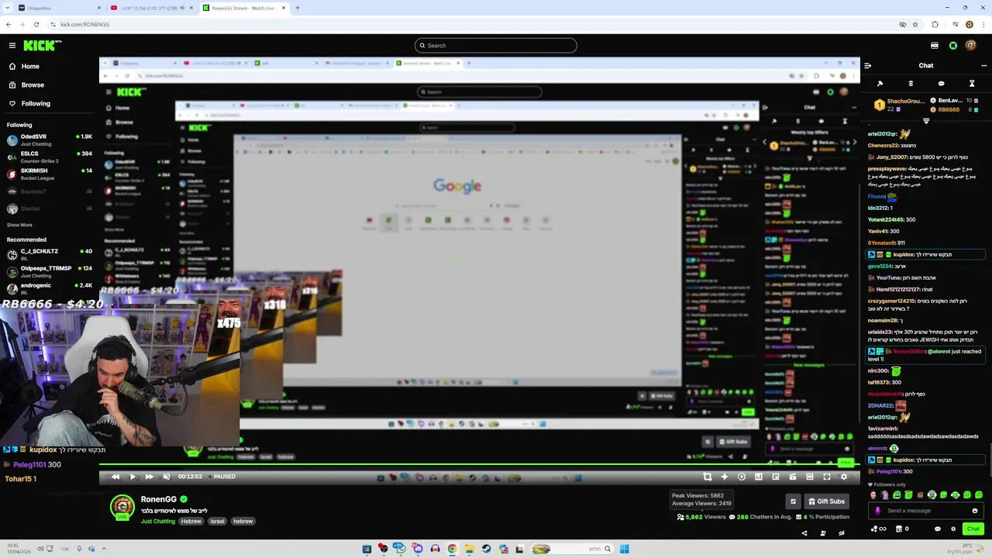Click the user-flag icon beside share

point(823,533)
